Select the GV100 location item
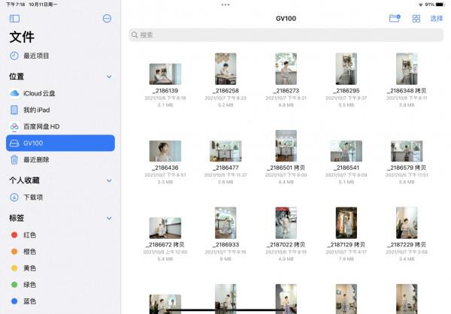Image resolution: width=451 pixels, height=314 pixels. pyautogui.click(x=60, y=143)
